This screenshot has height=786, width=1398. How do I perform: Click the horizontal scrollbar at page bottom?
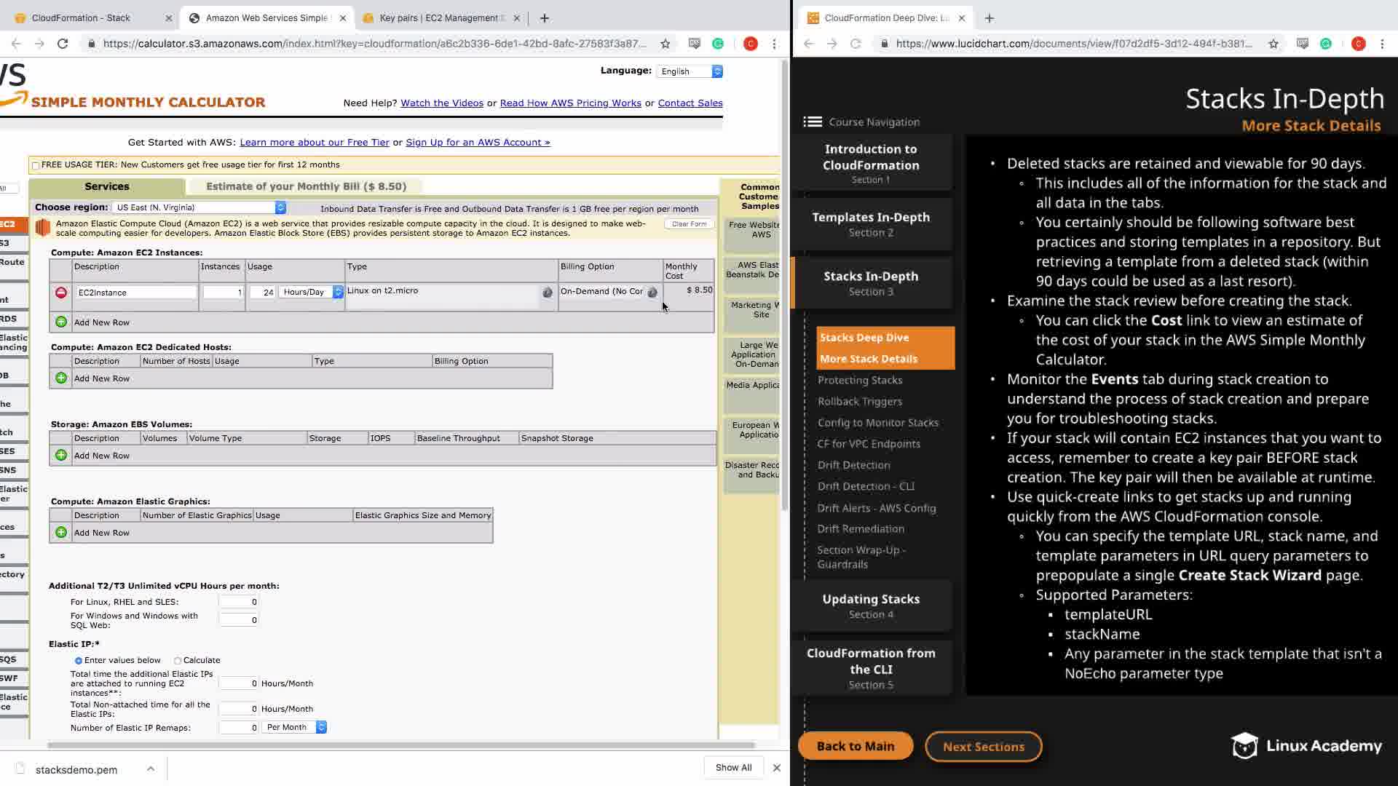coord(400,745)
